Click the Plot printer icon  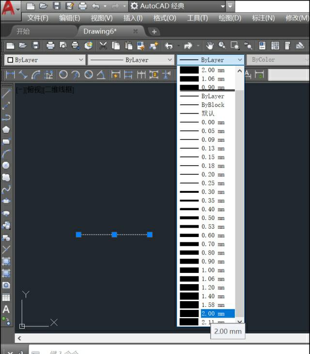tap(50, 46)
